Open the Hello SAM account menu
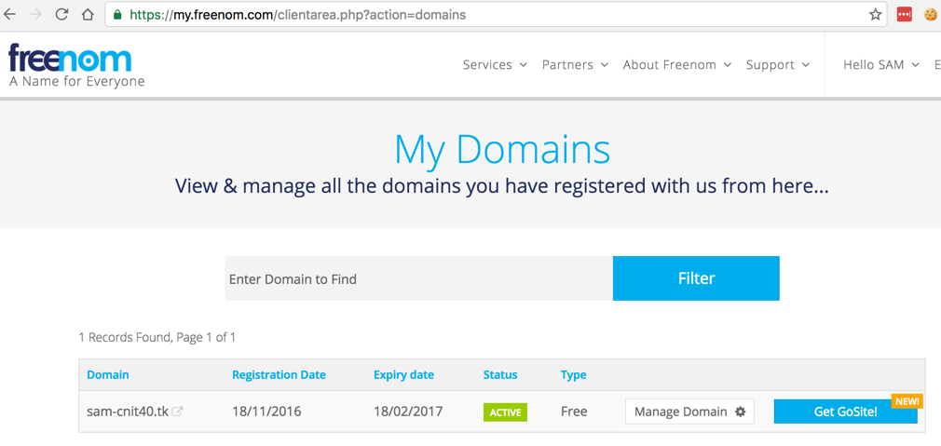Viewport: 941px width, 446px height. point(881,65)
